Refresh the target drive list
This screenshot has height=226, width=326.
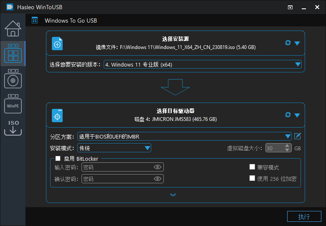click(x=288, y=115)
